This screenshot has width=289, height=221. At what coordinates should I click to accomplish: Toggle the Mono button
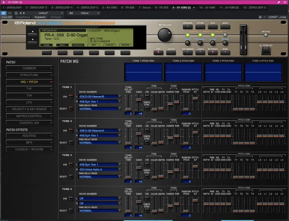click(x=225, y=53)
